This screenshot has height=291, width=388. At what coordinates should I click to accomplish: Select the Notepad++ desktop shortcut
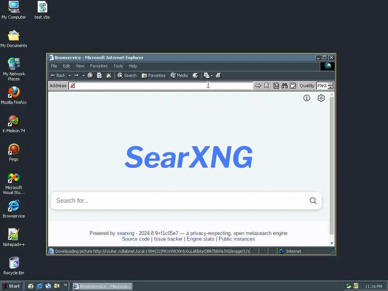click(14, 238)
